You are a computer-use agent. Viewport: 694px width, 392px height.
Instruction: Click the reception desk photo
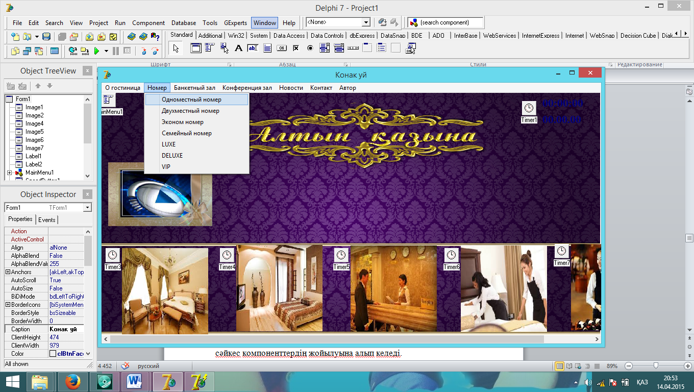[x=393, y=289]
